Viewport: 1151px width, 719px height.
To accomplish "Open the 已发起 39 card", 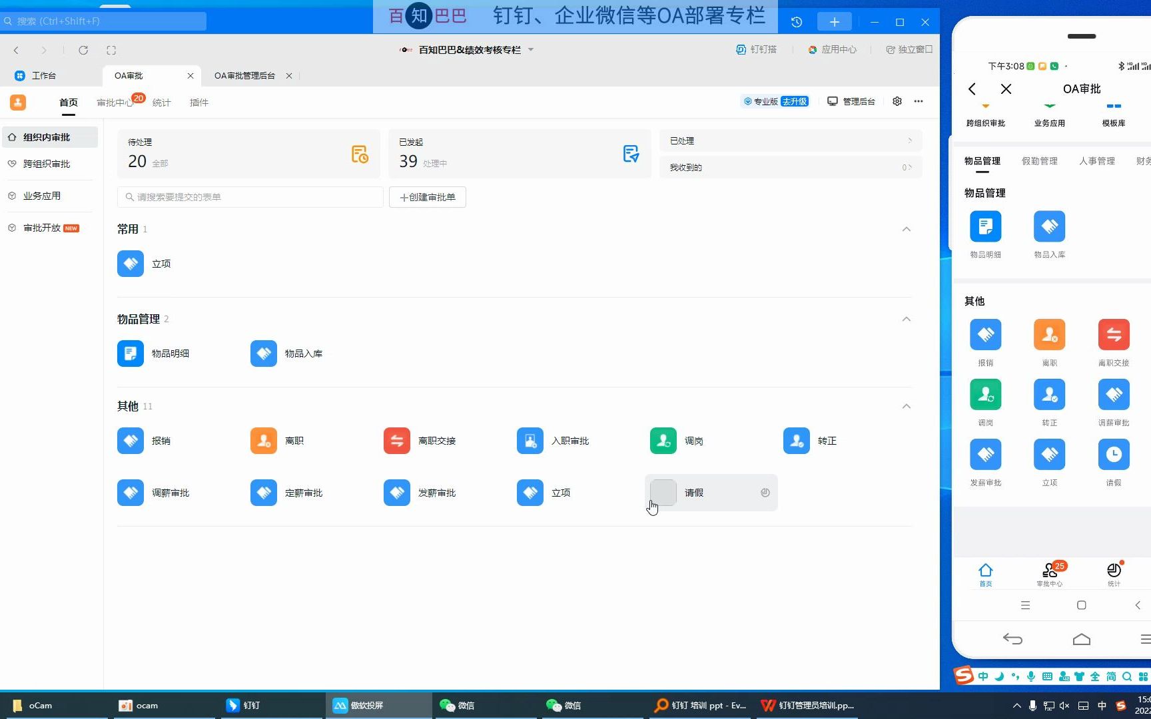I will click(520, 154).
